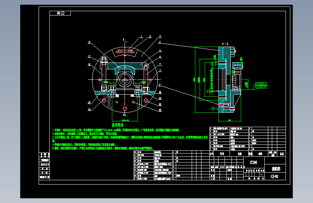Image resolution: width=313 pixels, height=203 pixels.
Task: Pick part callout number 10
Action: (160, 92)
